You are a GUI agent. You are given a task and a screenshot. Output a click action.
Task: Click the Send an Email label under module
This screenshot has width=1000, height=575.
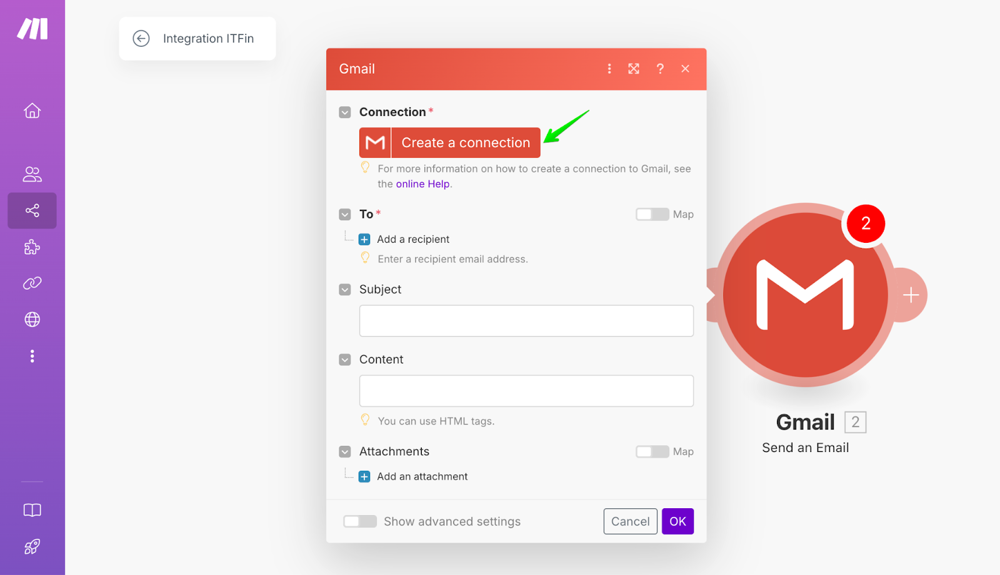pos(805,448)
